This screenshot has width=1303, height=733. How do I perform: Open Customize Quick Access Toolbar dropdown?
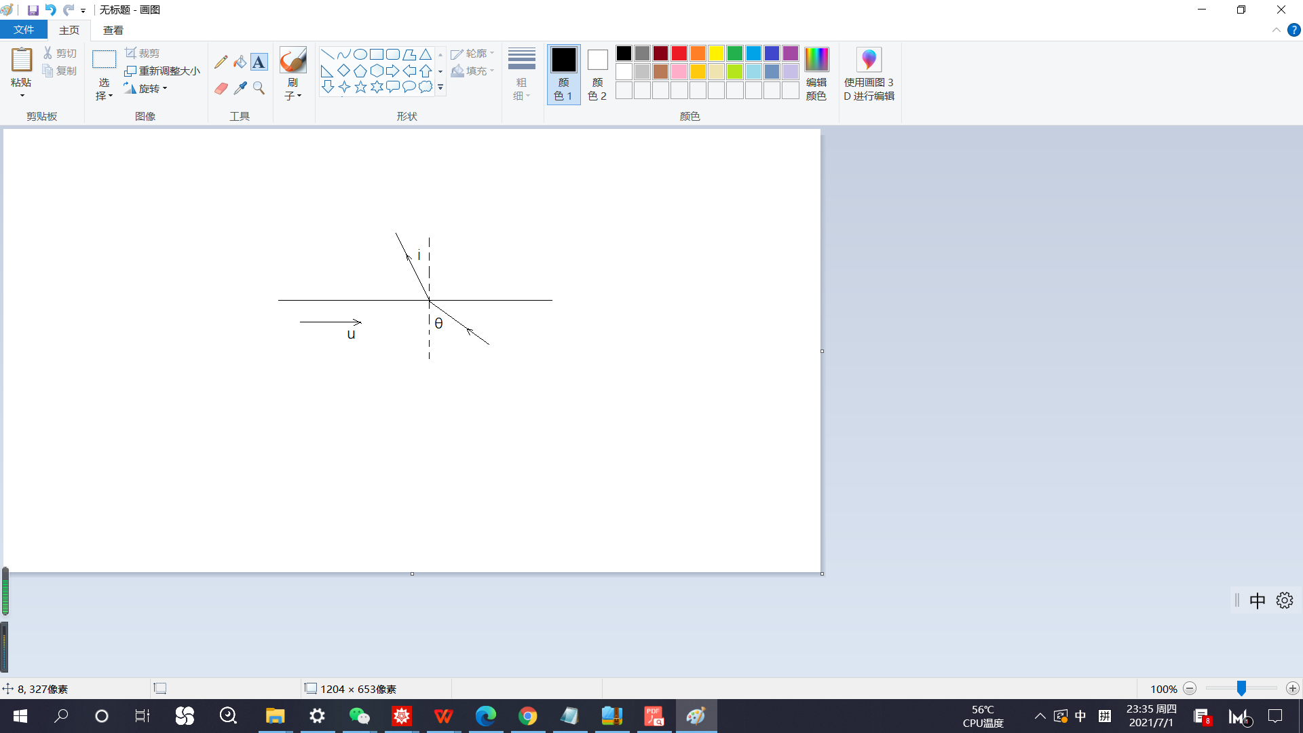(x=83, y=10)
